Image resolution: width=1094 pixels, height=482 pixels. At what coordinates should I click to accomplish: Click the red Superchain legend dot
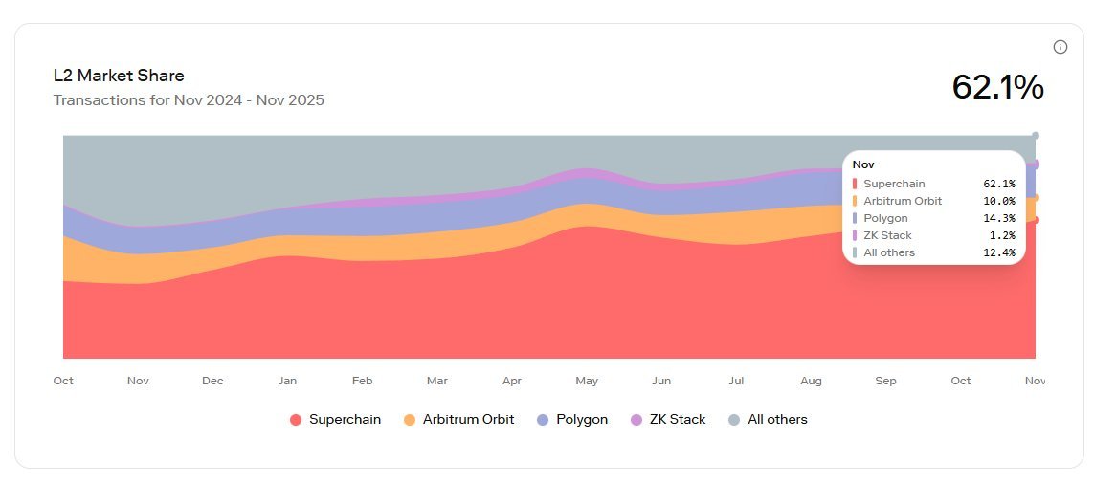pos(296,420)
